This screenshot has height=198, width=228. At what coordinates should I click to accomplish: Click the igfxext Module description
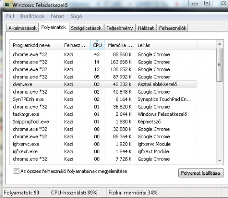tap(153, 151)
